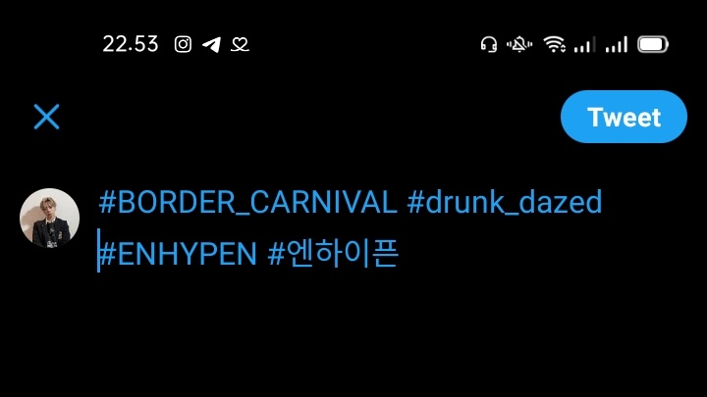Select the #BORDER_CARNIVAL hashtag
Image resolution: width=707 pixels, height=397 pixels.
pos(248,202)
